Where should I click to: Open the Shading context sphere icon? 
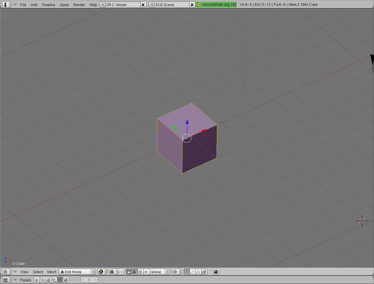48,280
